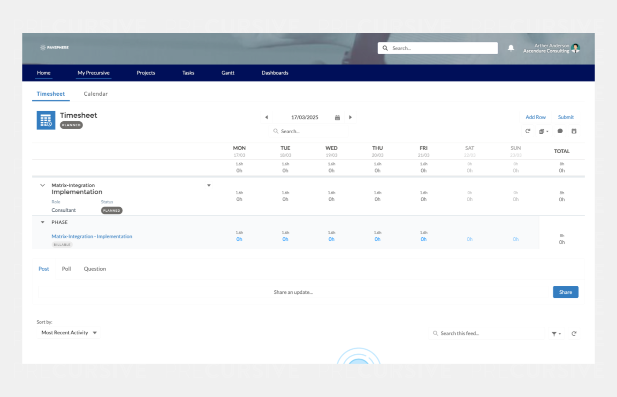The image size is (617, 397).
Task: Open Arther Anderson's profile avatar
Action: (x=576, y=48)
